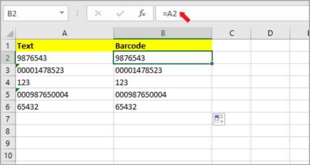The image size is (310, 165).
Task: Click the formula bar options dots
Action: click(x=77, y=13)
